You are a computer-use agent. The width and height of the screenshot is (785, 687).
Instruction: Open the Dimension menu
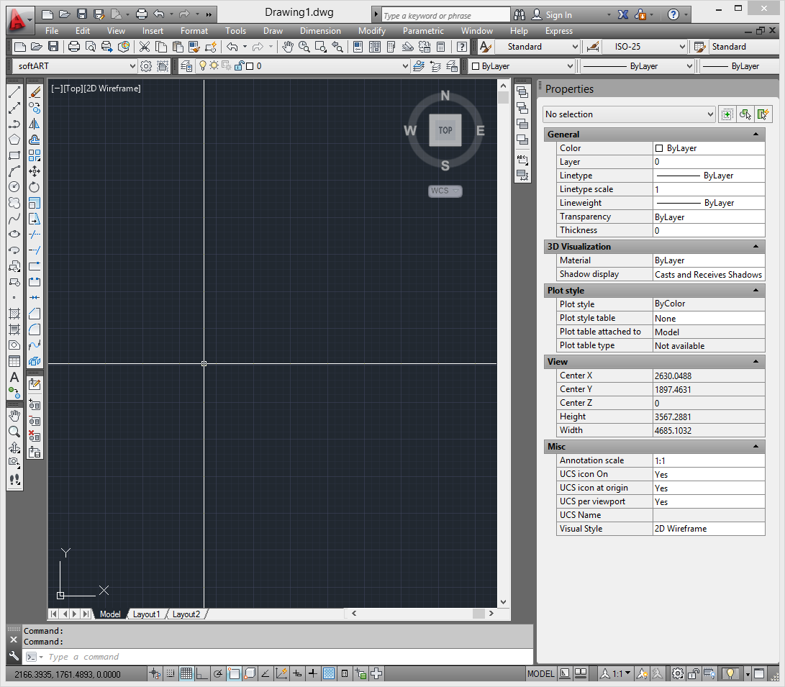coord(320,30)
